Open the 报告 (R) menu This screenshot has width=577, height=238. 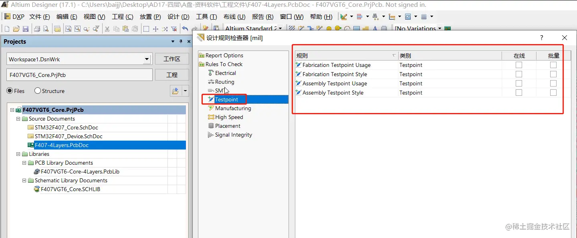(x=262, y=17)
